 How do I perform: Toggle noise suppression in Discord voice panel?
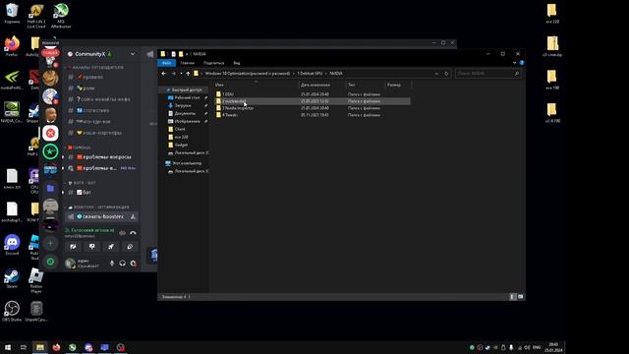point(122,233)
